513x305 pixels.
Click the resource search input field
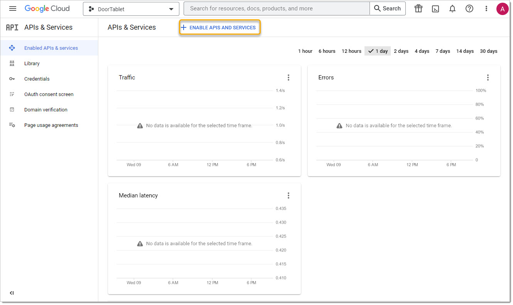point(276,8)
